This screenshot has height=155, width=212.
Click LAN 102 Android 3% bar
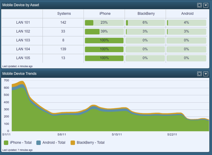(x=187, y=32)
